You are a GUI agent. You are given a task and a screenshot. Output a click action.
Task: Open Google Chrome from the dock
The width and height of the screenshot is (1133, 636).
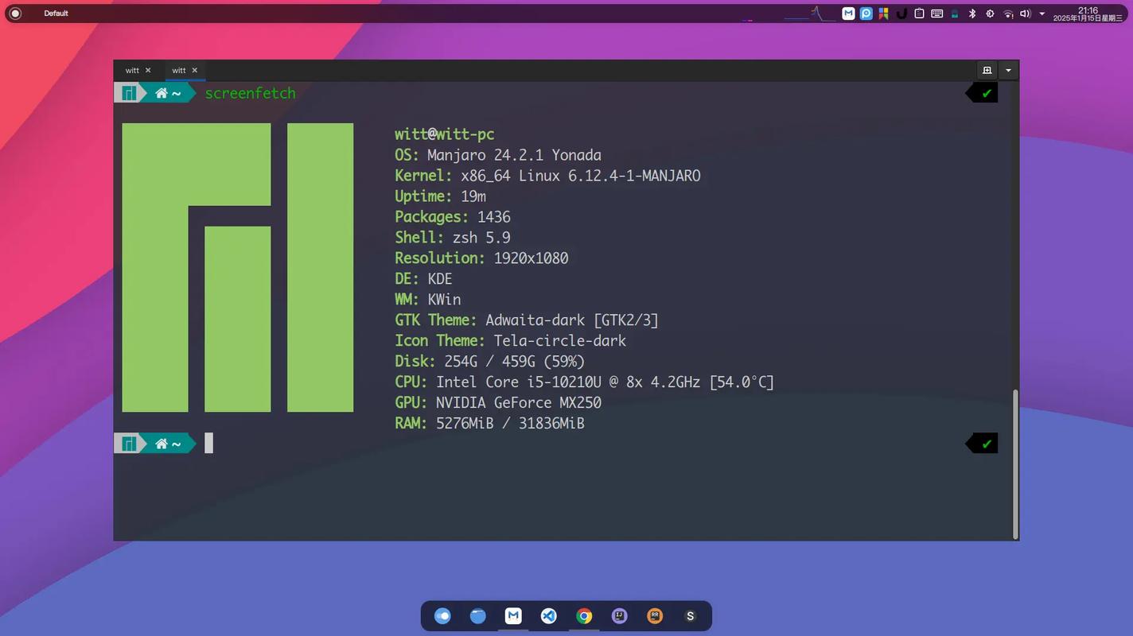coord(584,615)
